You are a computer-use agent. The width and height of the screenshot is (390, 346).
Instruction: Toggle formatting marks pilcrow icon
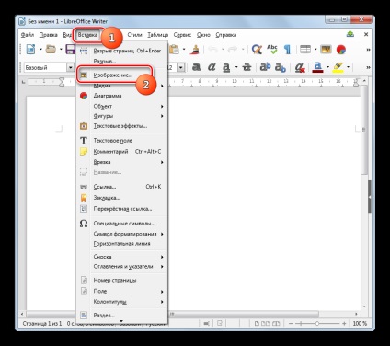click(287, 49)
